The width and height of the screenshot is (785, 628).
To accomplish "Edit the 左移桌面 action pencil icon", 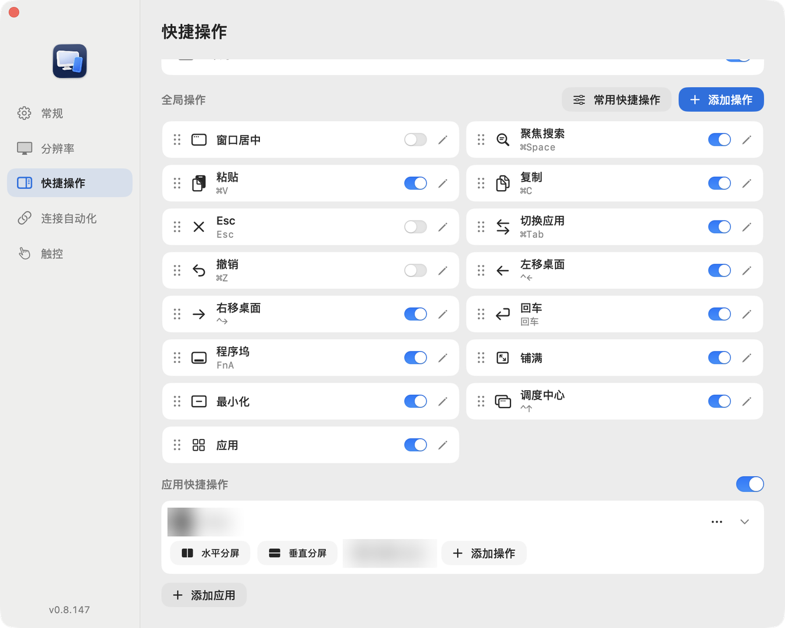I will tap(747, 270).
